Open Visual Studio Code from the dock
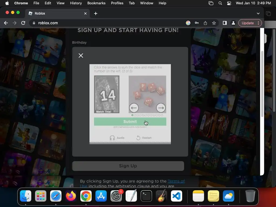The height and width of the screenshot is (207, 276). coord(176,196)
